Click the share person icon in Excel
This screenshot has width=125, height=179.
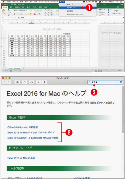point(122,5)
